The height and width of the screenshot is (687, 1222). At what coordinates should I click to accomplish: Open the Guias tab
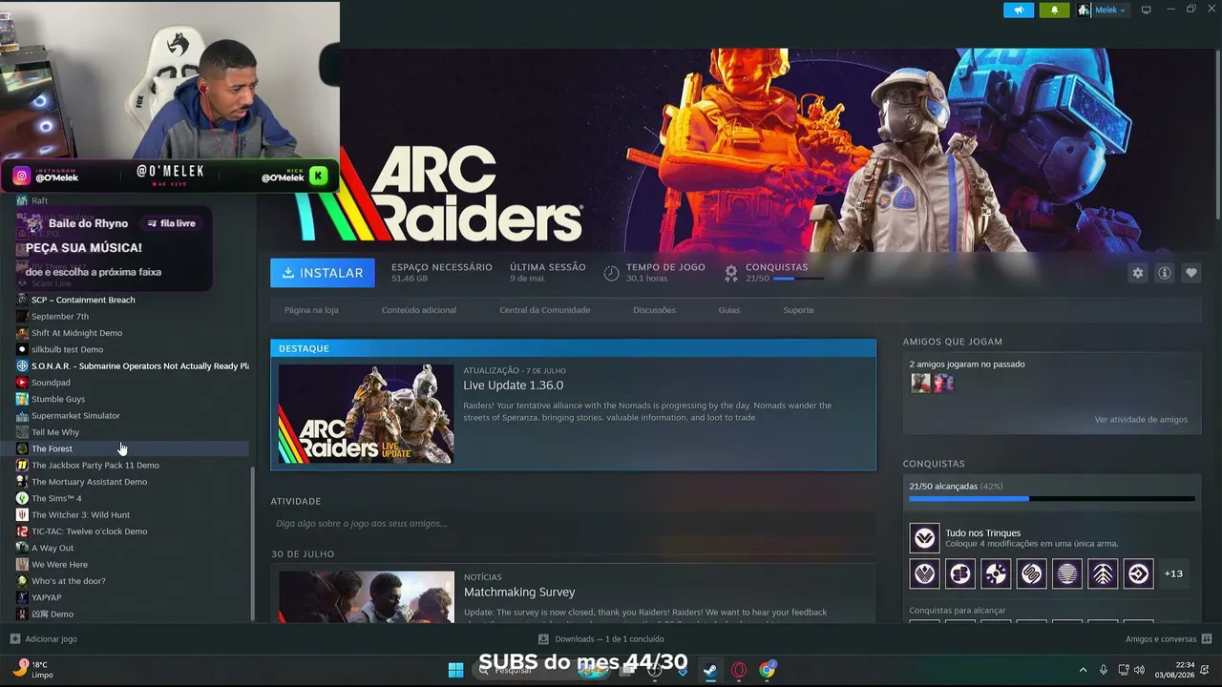[729, 310]
